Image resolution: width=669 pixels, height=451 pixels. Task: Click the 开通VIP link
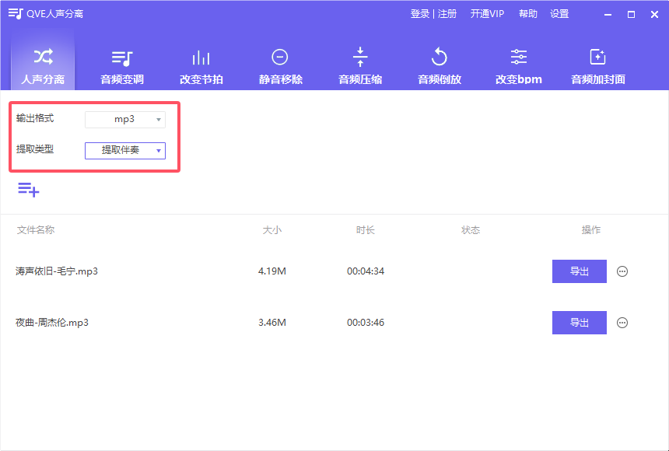tap(487, 14)
